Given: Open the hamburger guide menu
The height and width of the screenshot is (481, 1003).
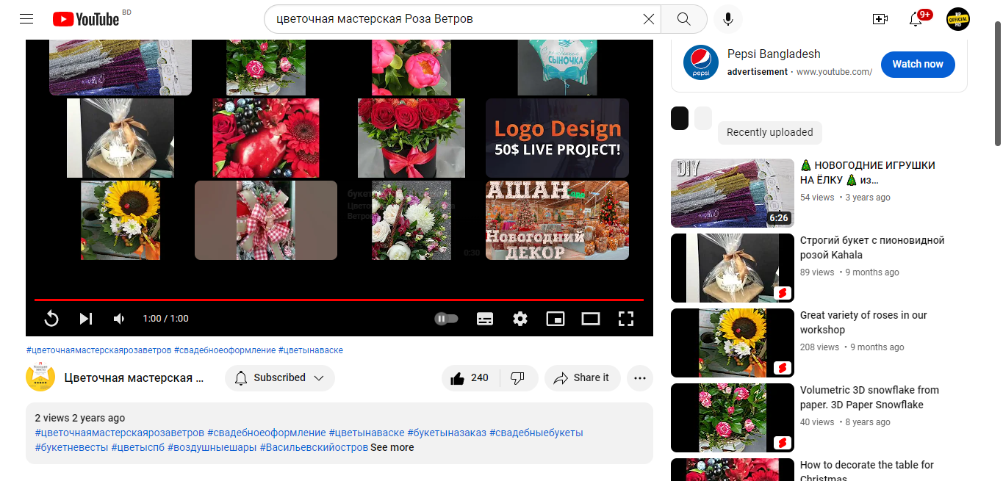Looking at the screenshot, I should tap(26, 19).
